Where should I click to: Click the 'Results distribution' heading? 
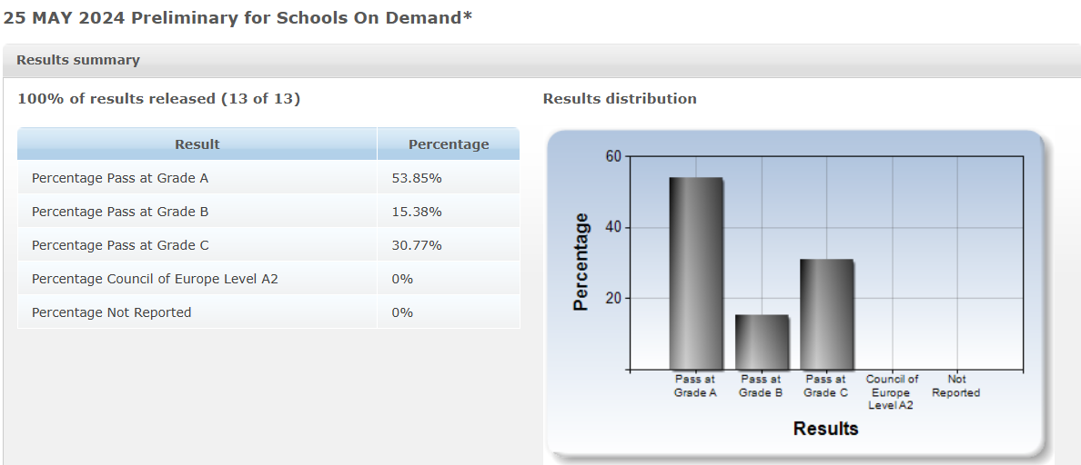[620, 99]
